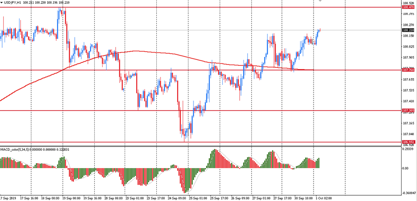
Task: Select the 106.951 red price level label
Action: pyautogui.click(x=409, y=142)
